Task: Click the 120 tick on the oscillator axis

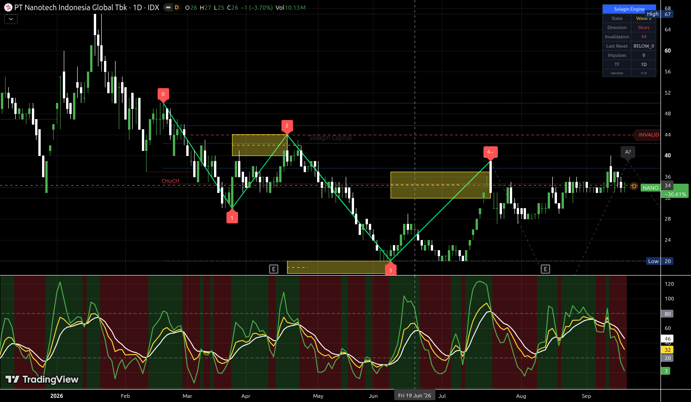Action: pyautogui.click(x=669, y=284)
